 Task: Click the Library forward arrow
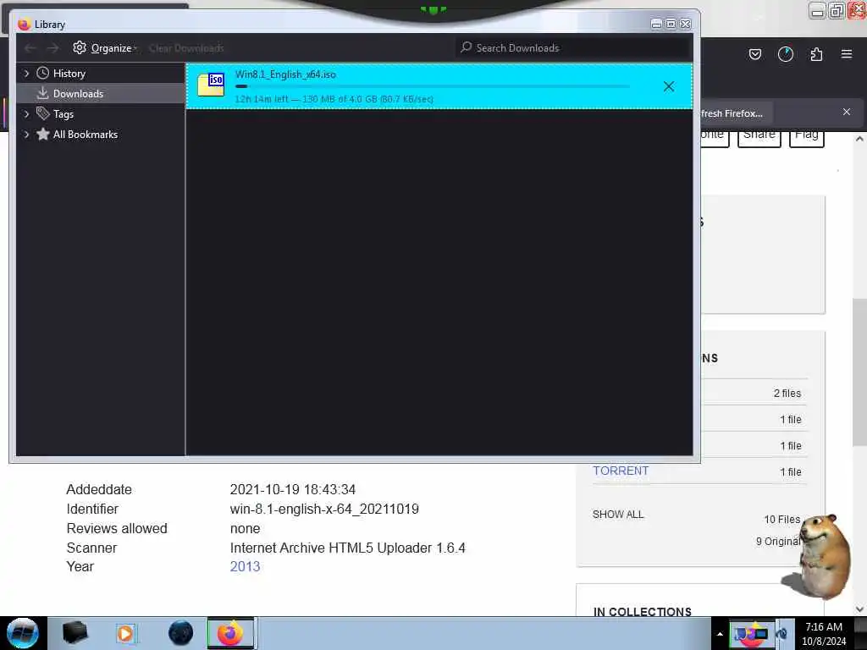(x=52, y=48)
